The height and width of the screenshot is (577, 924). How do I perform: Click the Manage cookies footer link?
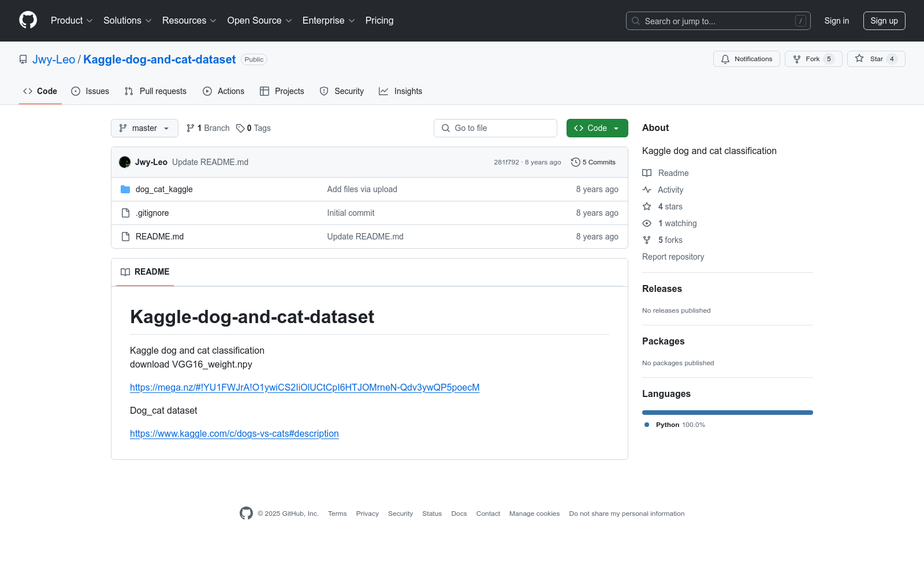tap(534, 514)
